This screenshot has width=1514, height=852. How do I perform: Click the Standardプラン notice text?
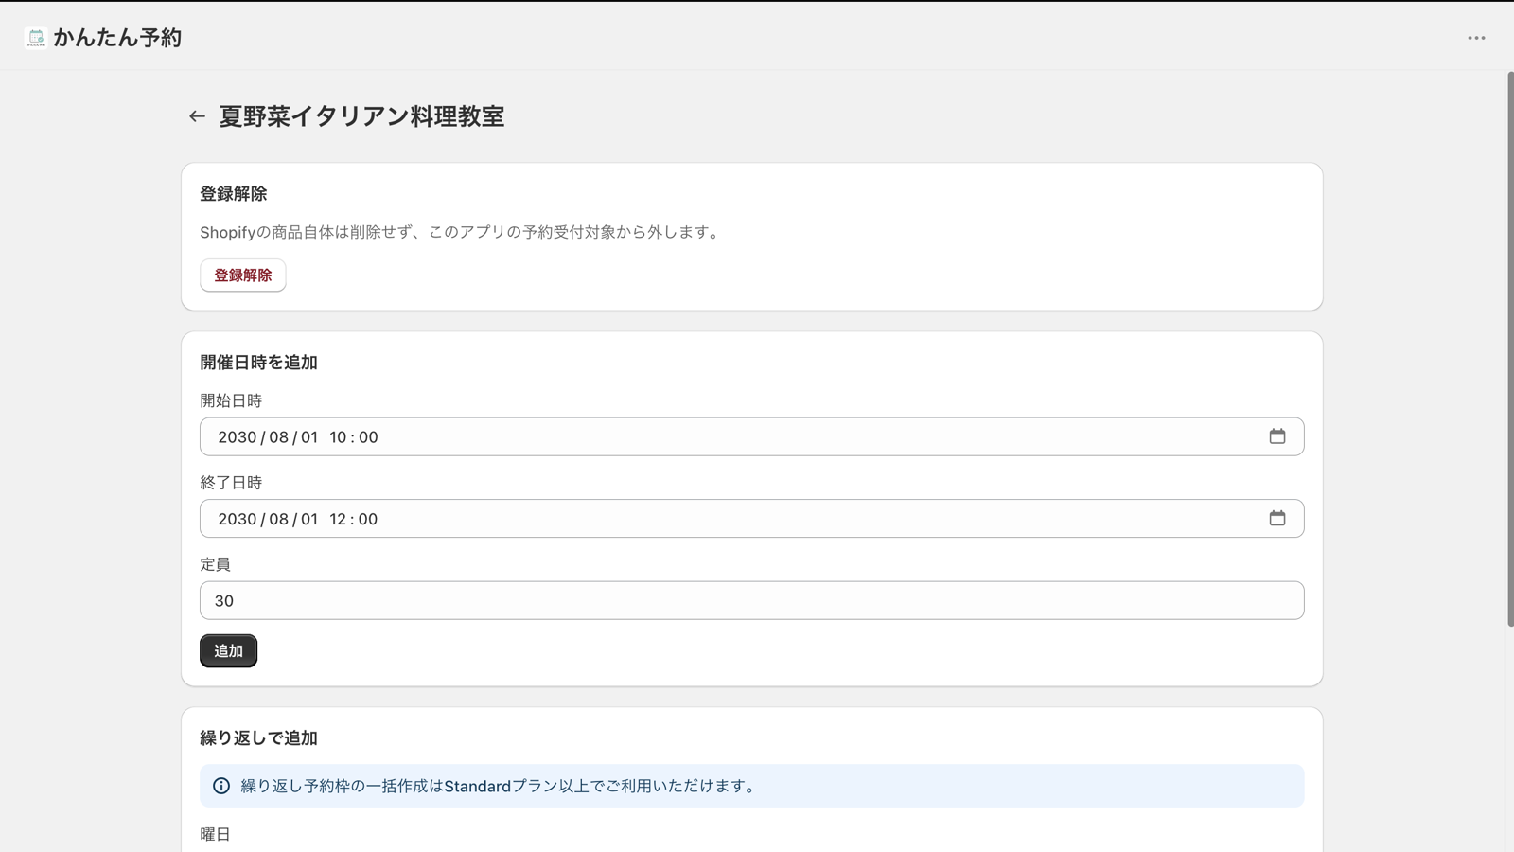[x=501, y=786]
